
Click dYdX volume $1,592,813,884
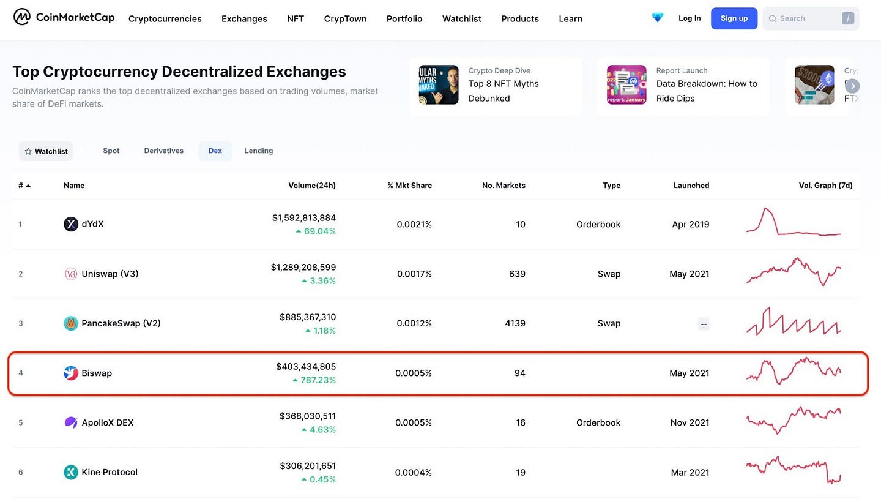point(304,218)
